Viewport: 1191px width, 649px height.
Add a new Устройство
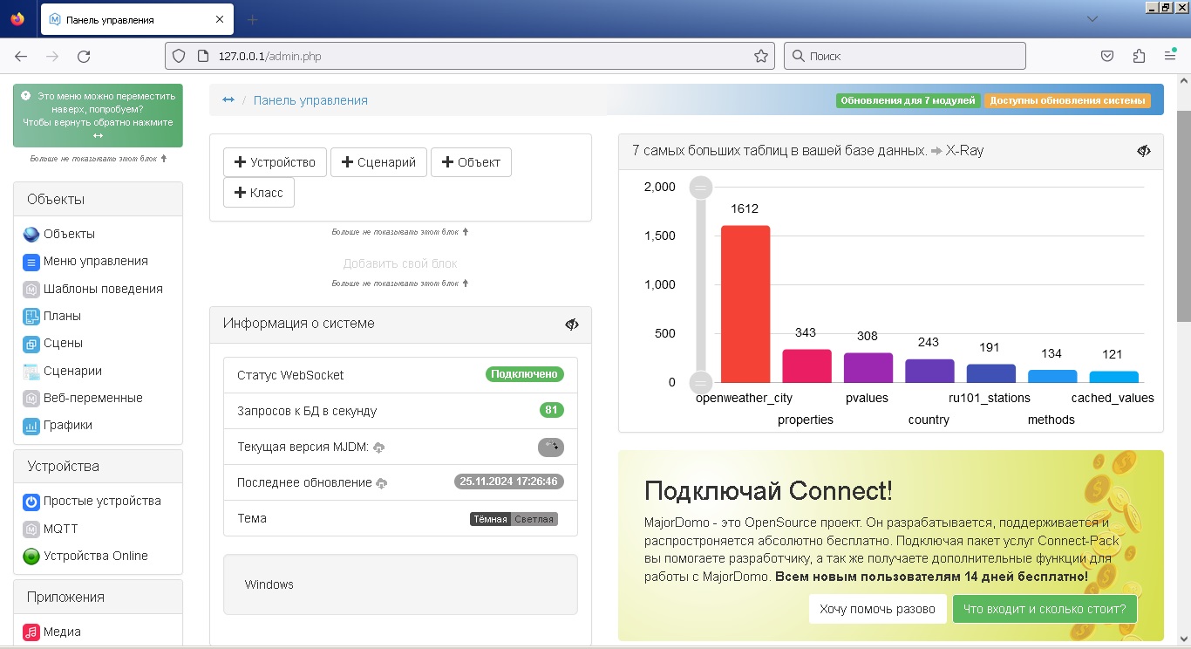pos(275,162)
